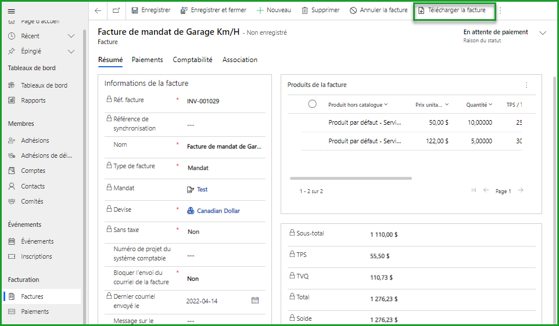Open the Test mandat link
Image resolution: width=559 pixels, height=326 pixels.
[x=202, y=190]
